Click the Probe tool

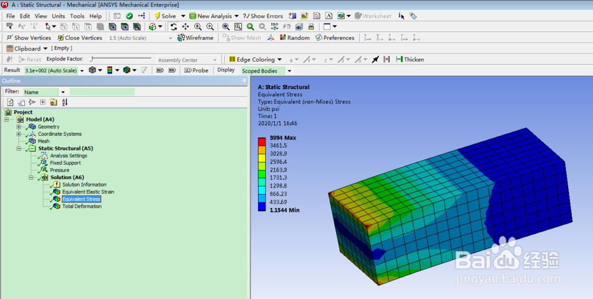click(196, 71)
